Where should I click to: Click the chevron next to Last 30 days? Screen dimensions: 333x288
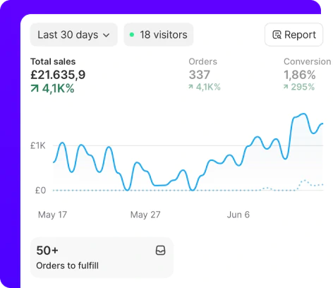(x=107, y=35)
